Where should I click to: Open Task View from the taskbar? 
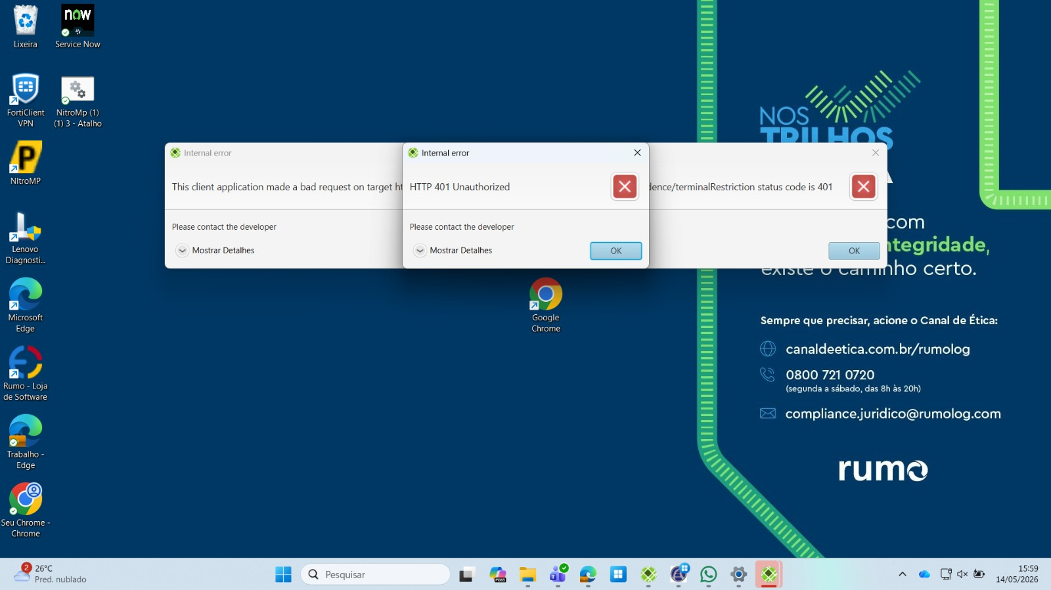[x=466, y=575]
